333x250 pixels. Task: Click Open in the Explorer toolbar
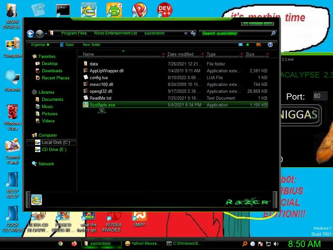tap(67, 45)
